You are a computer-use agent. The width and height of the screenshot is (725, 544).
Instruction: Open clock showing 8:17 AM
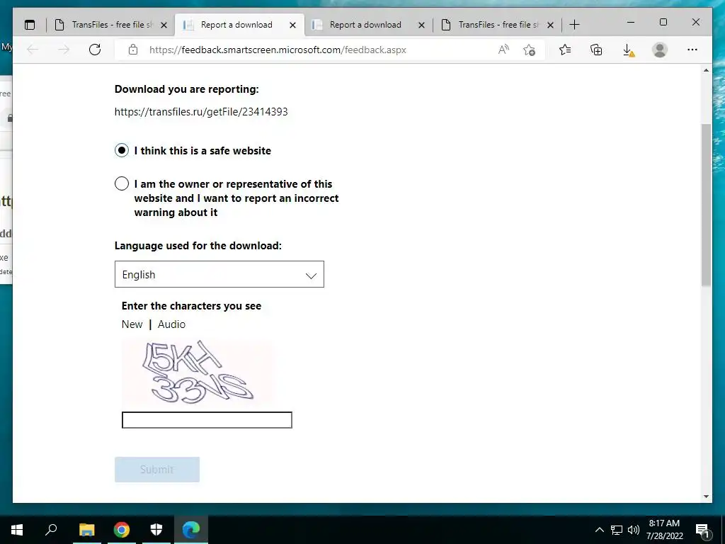point(664,530)
